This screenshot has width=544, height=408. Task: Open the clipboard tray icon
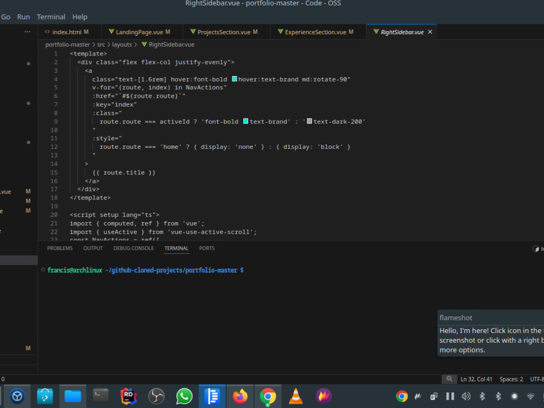coord(434,396)
